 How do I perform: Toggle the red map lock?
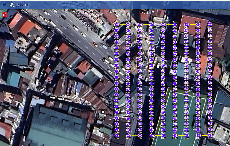coord(4,14)
